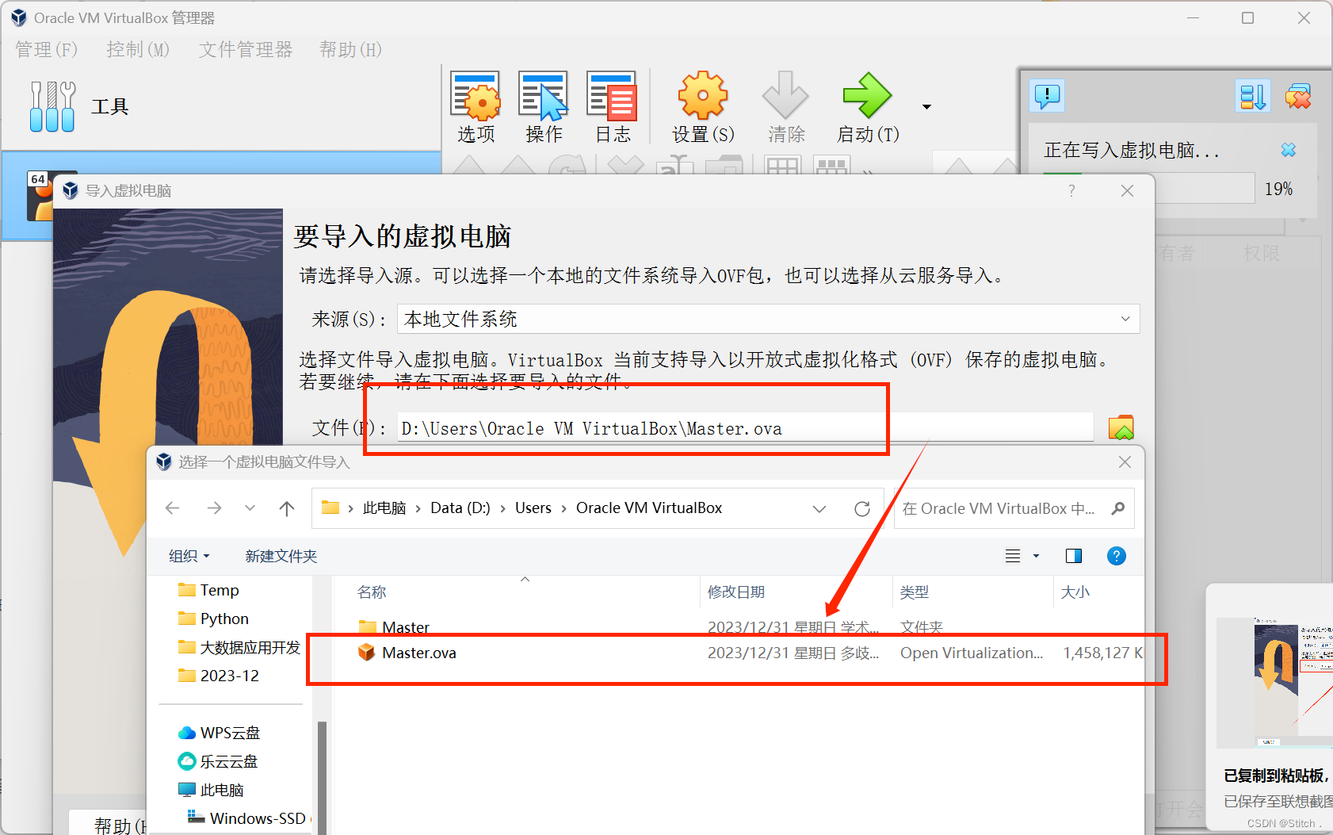Open the 日志 log toolbar icon
Viewport: 1333px width, 835px height.
(613, 107)
